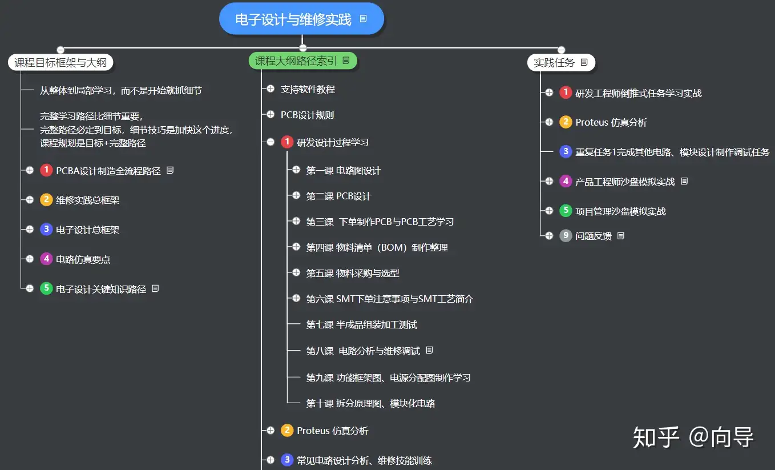775x470 pixels.
Task: Collapse root node's child branches toggle
Action: (303, 48)
